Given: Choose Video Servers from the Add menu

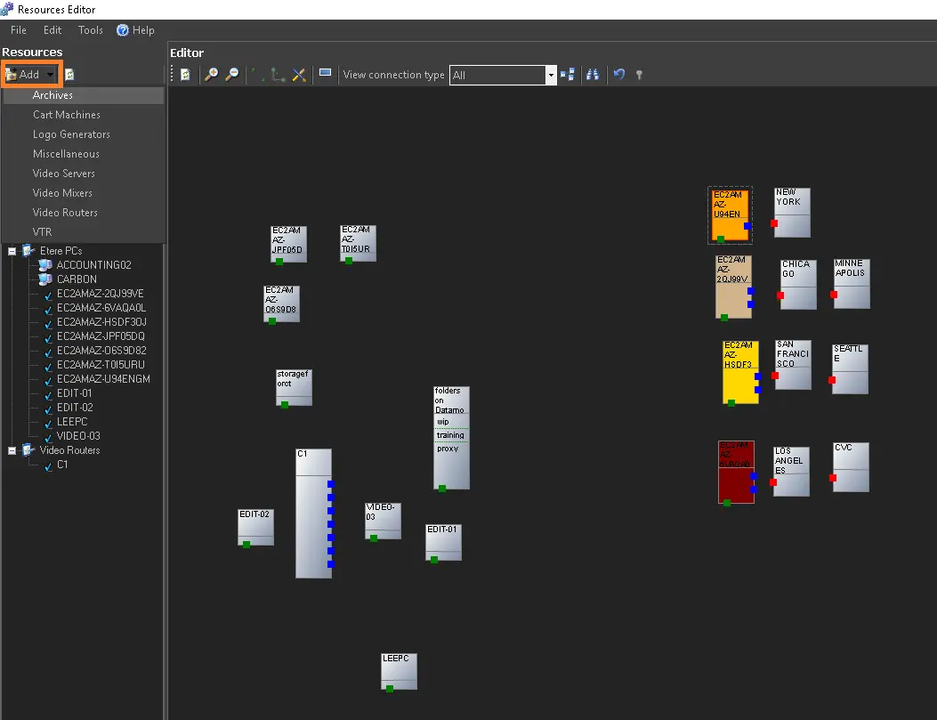Looking at the screenshot, I should point(64,174).
